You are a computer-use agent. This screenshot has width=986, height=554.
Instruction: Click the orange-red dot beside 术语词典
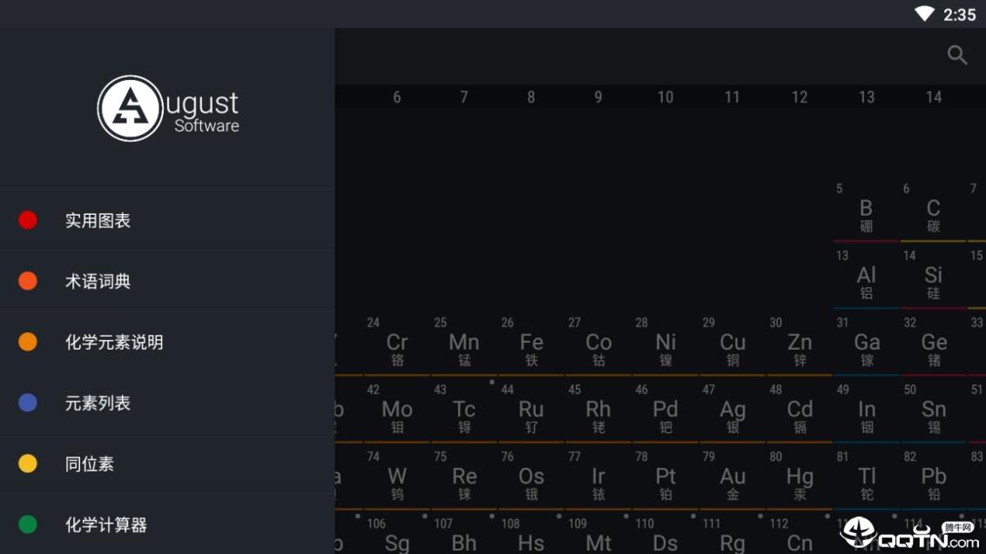pyautogui.click(x=28, y=281)
